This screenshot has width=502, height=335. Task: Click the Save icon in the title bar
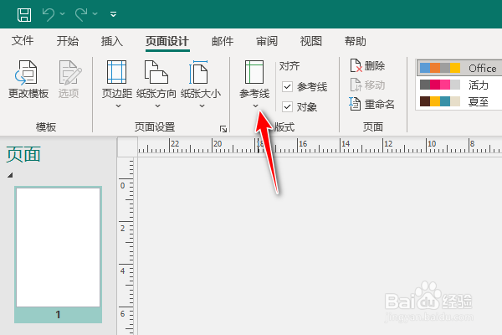click(x=24, y=15)
